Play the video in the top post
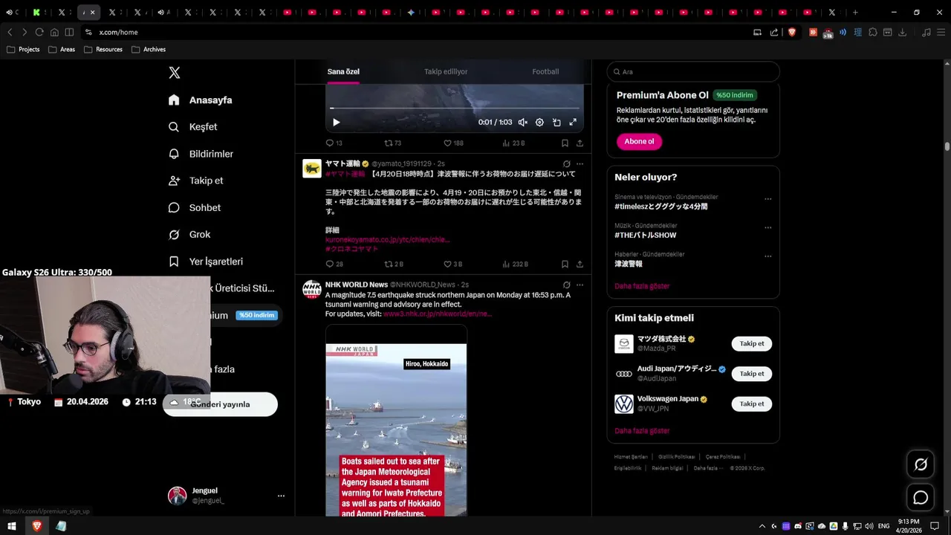This screenshot has height=535, width=951. tap(336, 123)
